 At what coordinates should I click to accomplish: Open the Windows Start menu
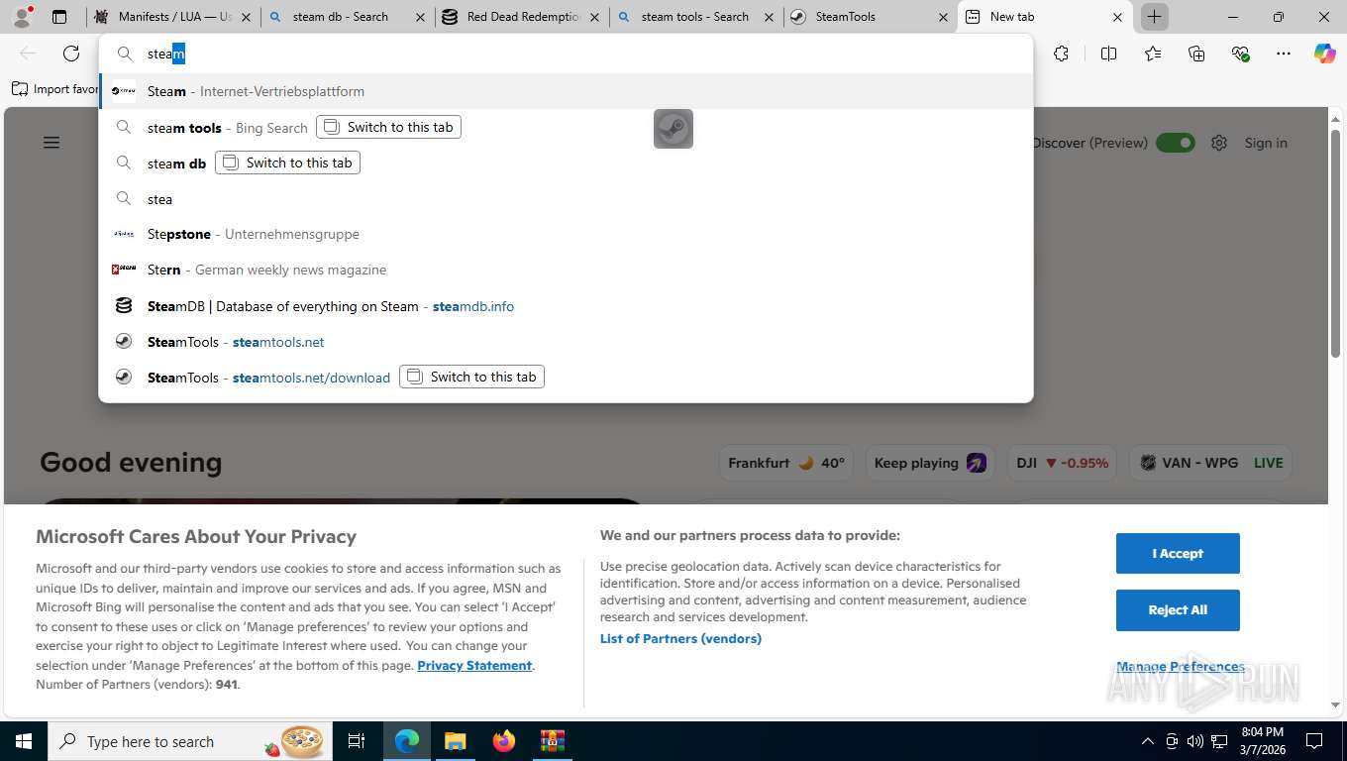(23, 741)
